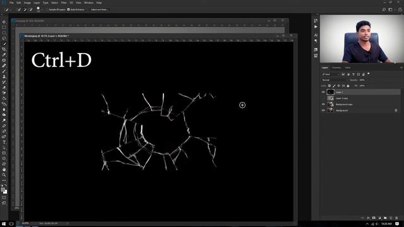The width and height of the screenshot is (404, 227).
Task: Select the Background copy layer thumbnail
Action: 330,104
